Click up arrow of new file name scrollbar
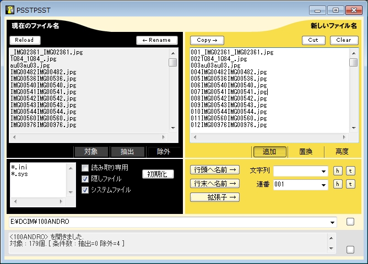 click(x=354, y=53)
